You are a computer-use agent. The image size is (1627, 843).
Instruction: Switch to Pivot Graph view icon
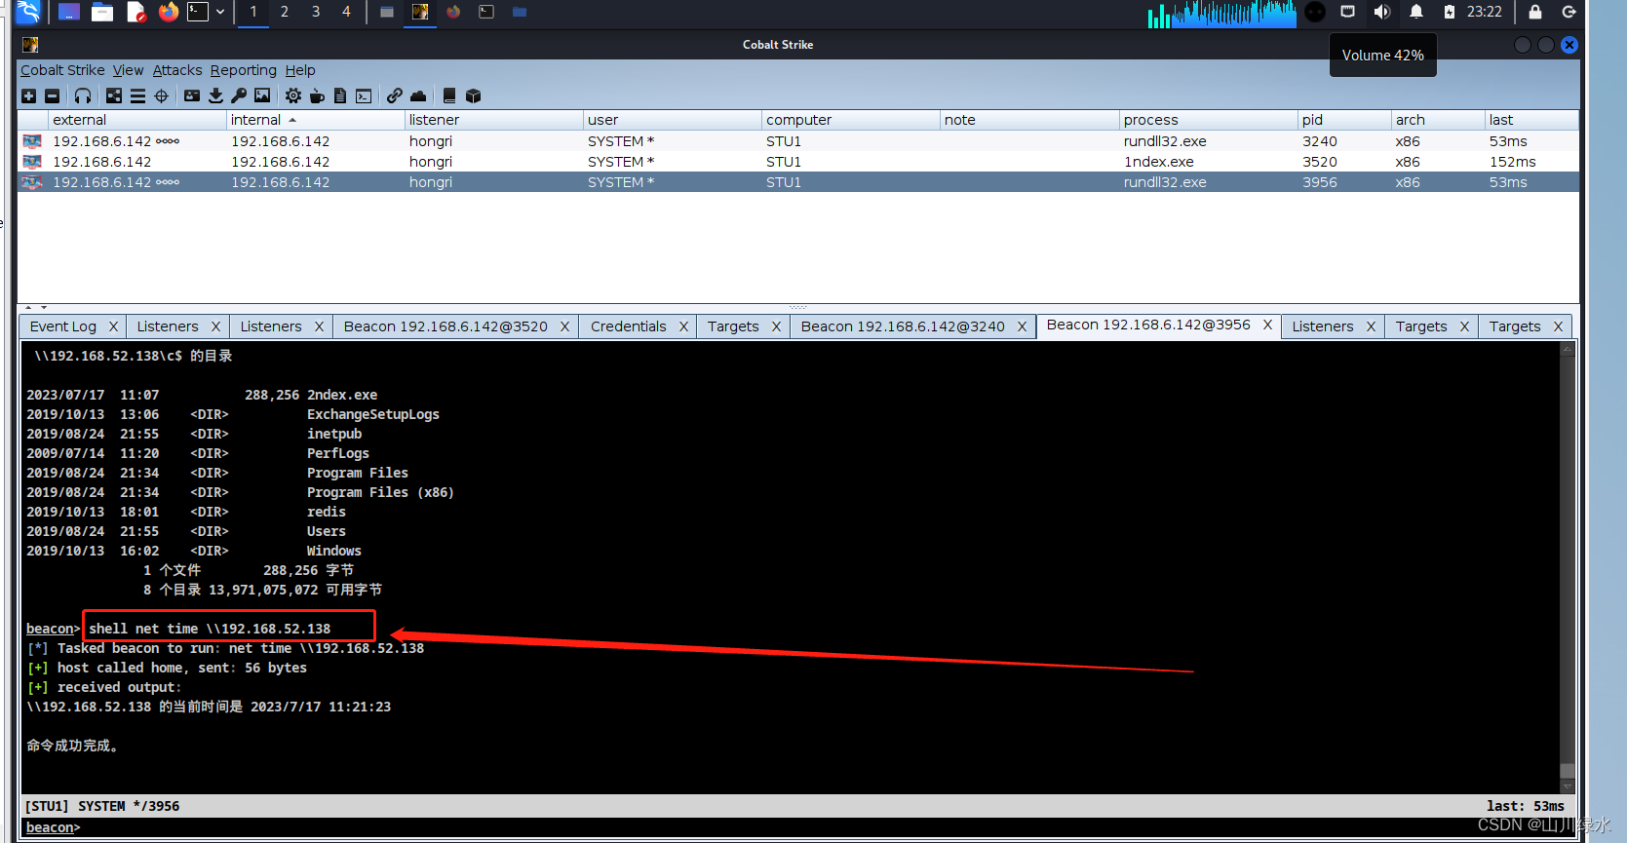click(x=114, y=96)
